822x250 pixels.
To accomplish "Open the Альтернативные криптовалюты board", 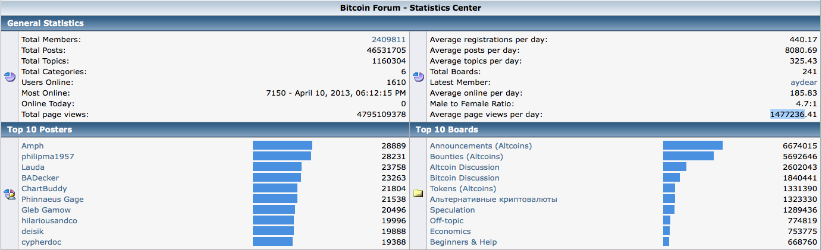I will click(493, 200).
